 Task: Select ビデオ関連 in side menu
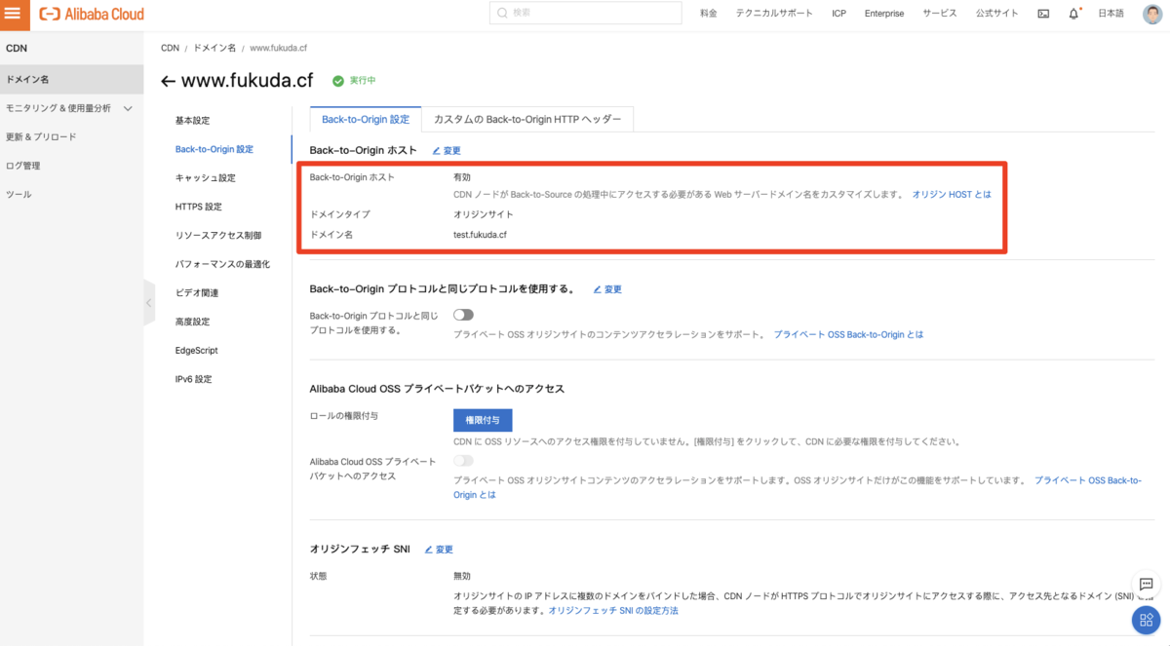point(197,293)
